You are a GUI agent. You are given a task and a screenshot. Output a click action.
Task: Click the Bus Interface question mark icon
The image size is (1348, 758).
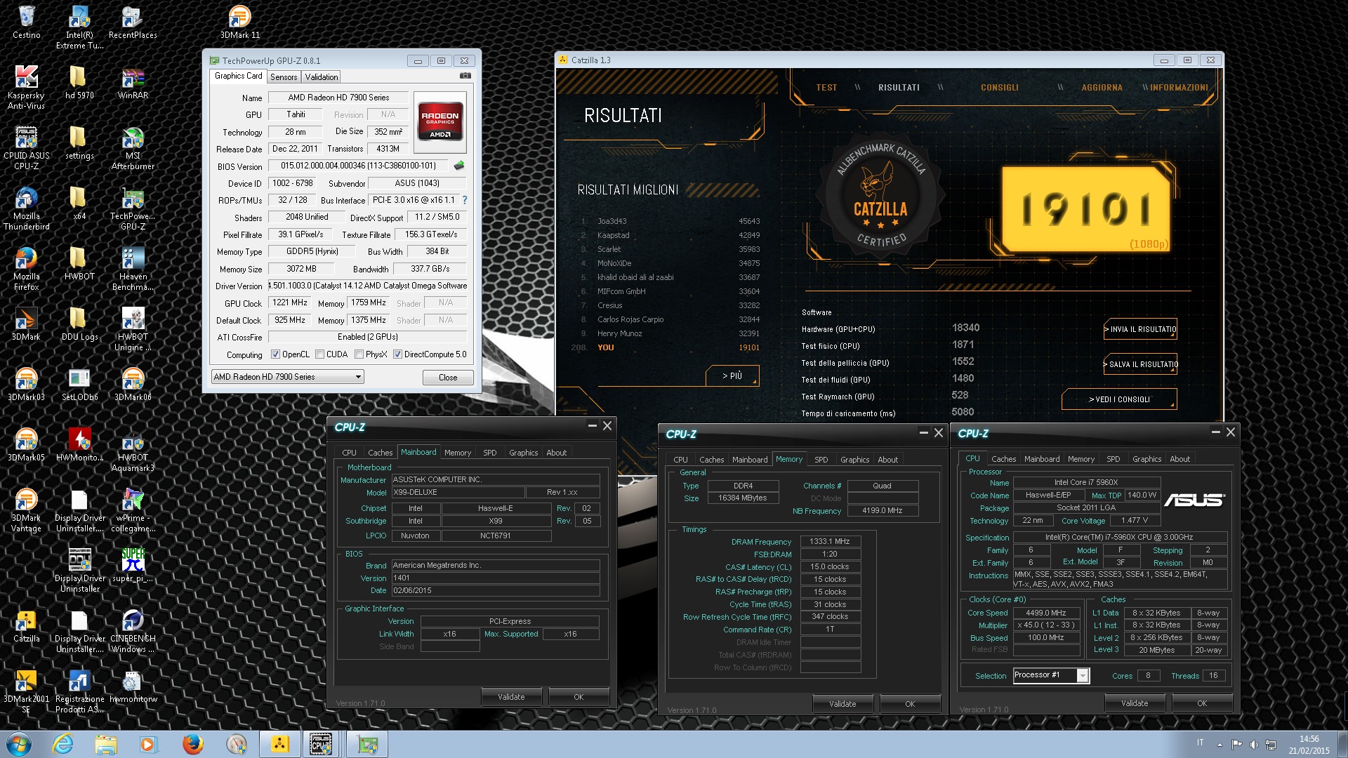[x=464, y=200]
